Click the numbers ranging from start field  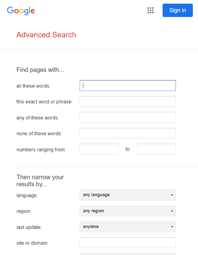(x=99, y=149)
